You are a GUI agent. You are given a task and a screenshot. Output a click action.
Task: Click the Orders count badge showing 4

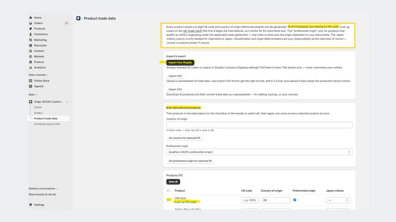coord(66,23)
